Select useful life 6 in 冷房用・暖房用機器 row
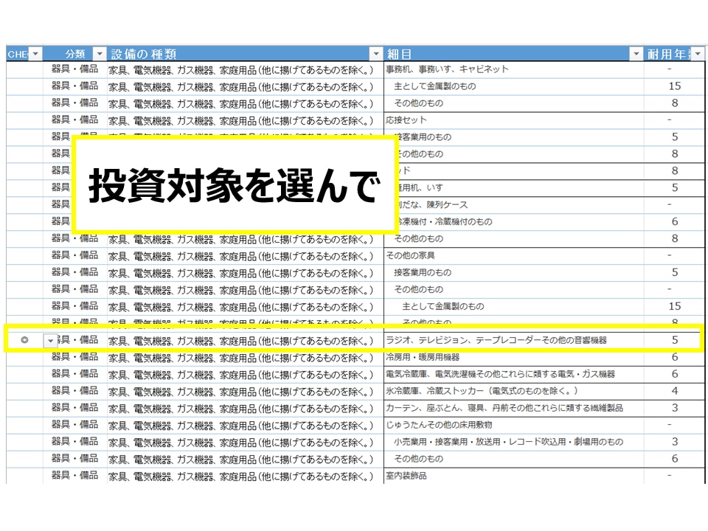 tap(675, 357)
